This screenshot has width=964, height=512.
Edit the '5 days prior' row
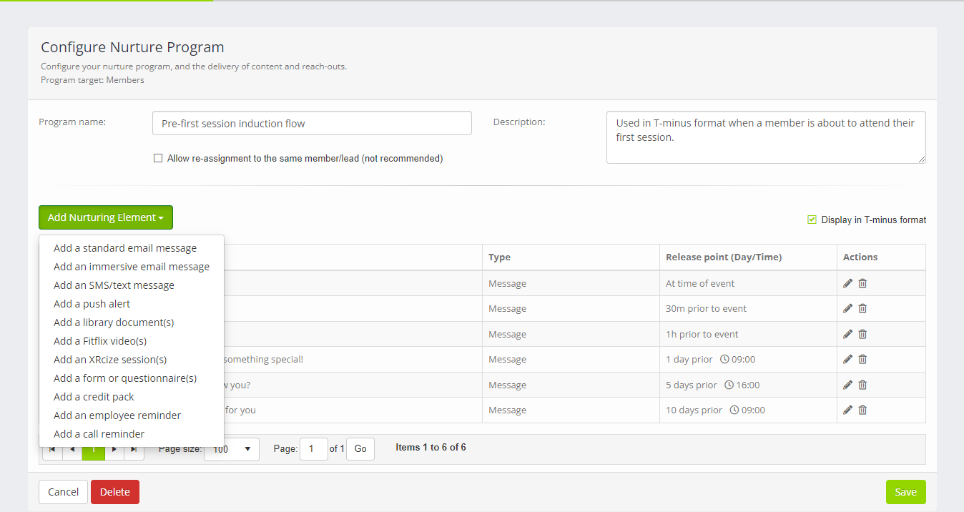[x=847, y=385]
